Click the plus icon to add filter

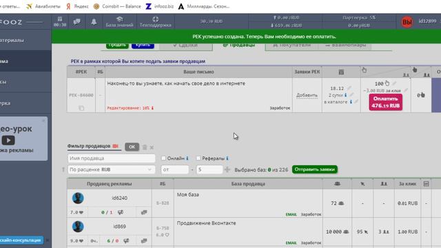pos(227,169)
